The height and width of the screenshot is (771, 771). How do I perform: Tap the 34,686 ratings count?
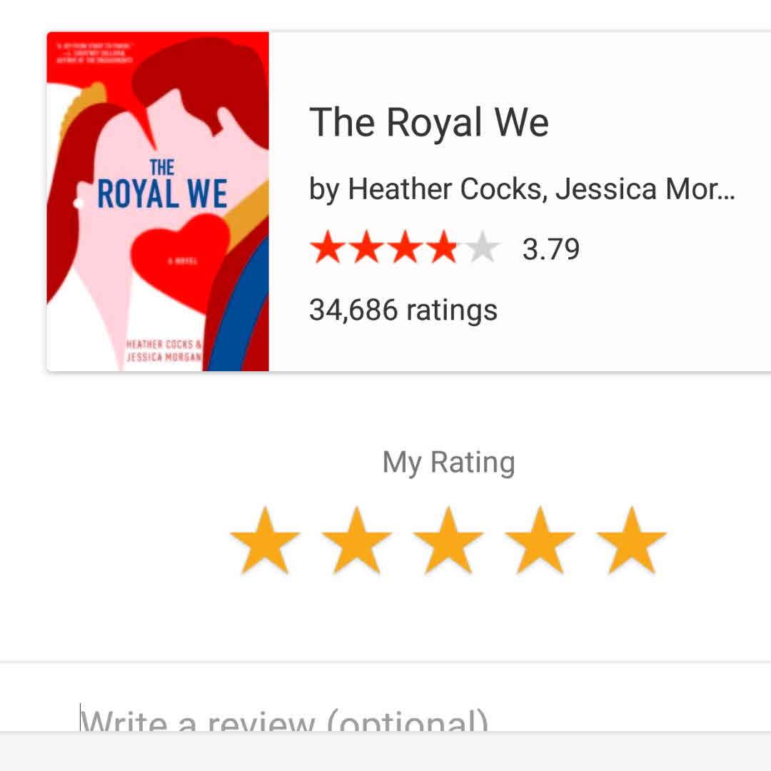point(403,311)
